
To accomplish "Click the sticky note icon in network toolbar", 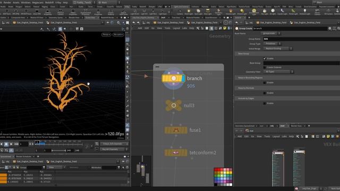I will tap(225, 28).
